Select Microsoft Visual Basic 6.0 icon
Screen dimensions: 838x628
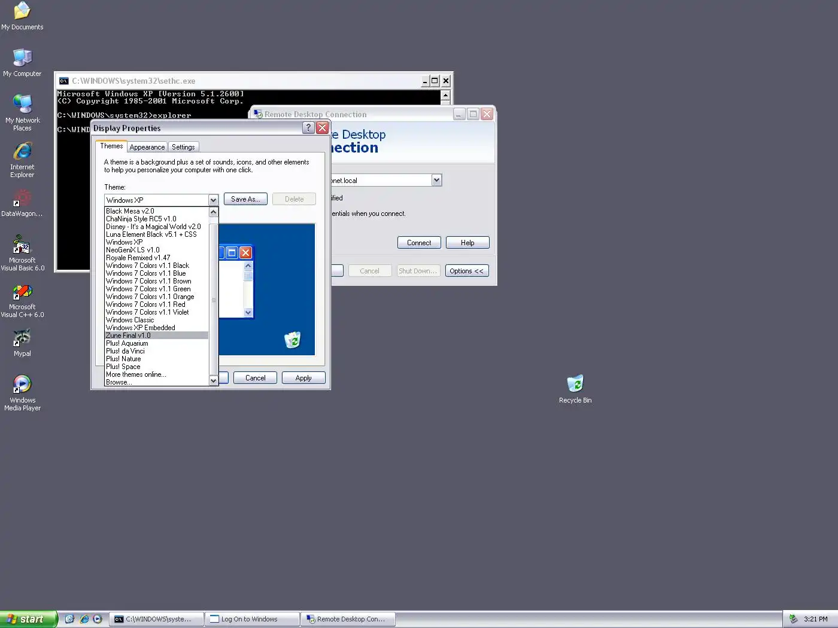(x=22, y=253)
